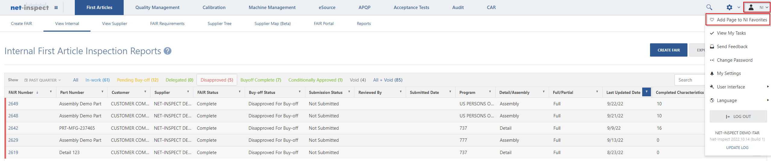Select Add Page to NI Favorites
This screenshot has width=771, height=161.
[738, 20]
